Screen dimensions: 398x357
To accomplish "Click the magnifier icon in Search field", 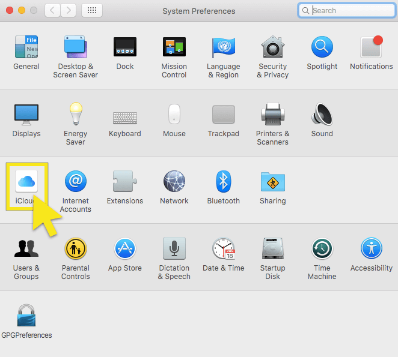I will [x=305, y=11].
